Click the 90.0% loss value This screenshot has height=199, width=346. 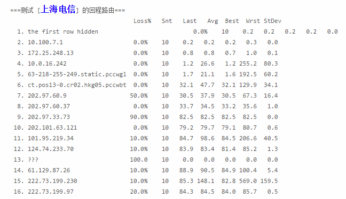[139, 117]
